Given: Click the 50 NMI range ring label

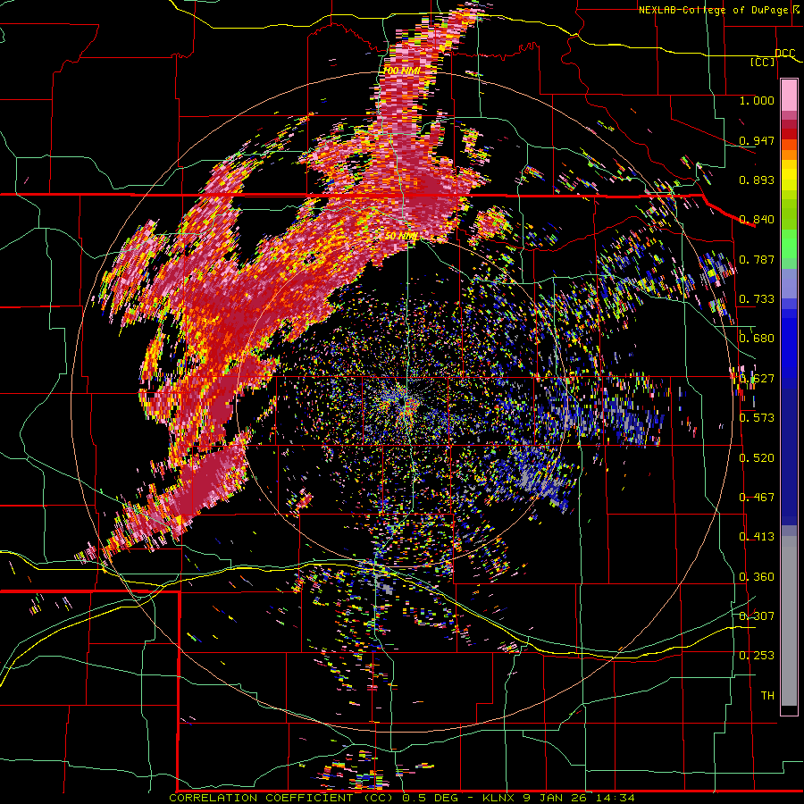Looking at the screenshot, I should click(401, 236).
